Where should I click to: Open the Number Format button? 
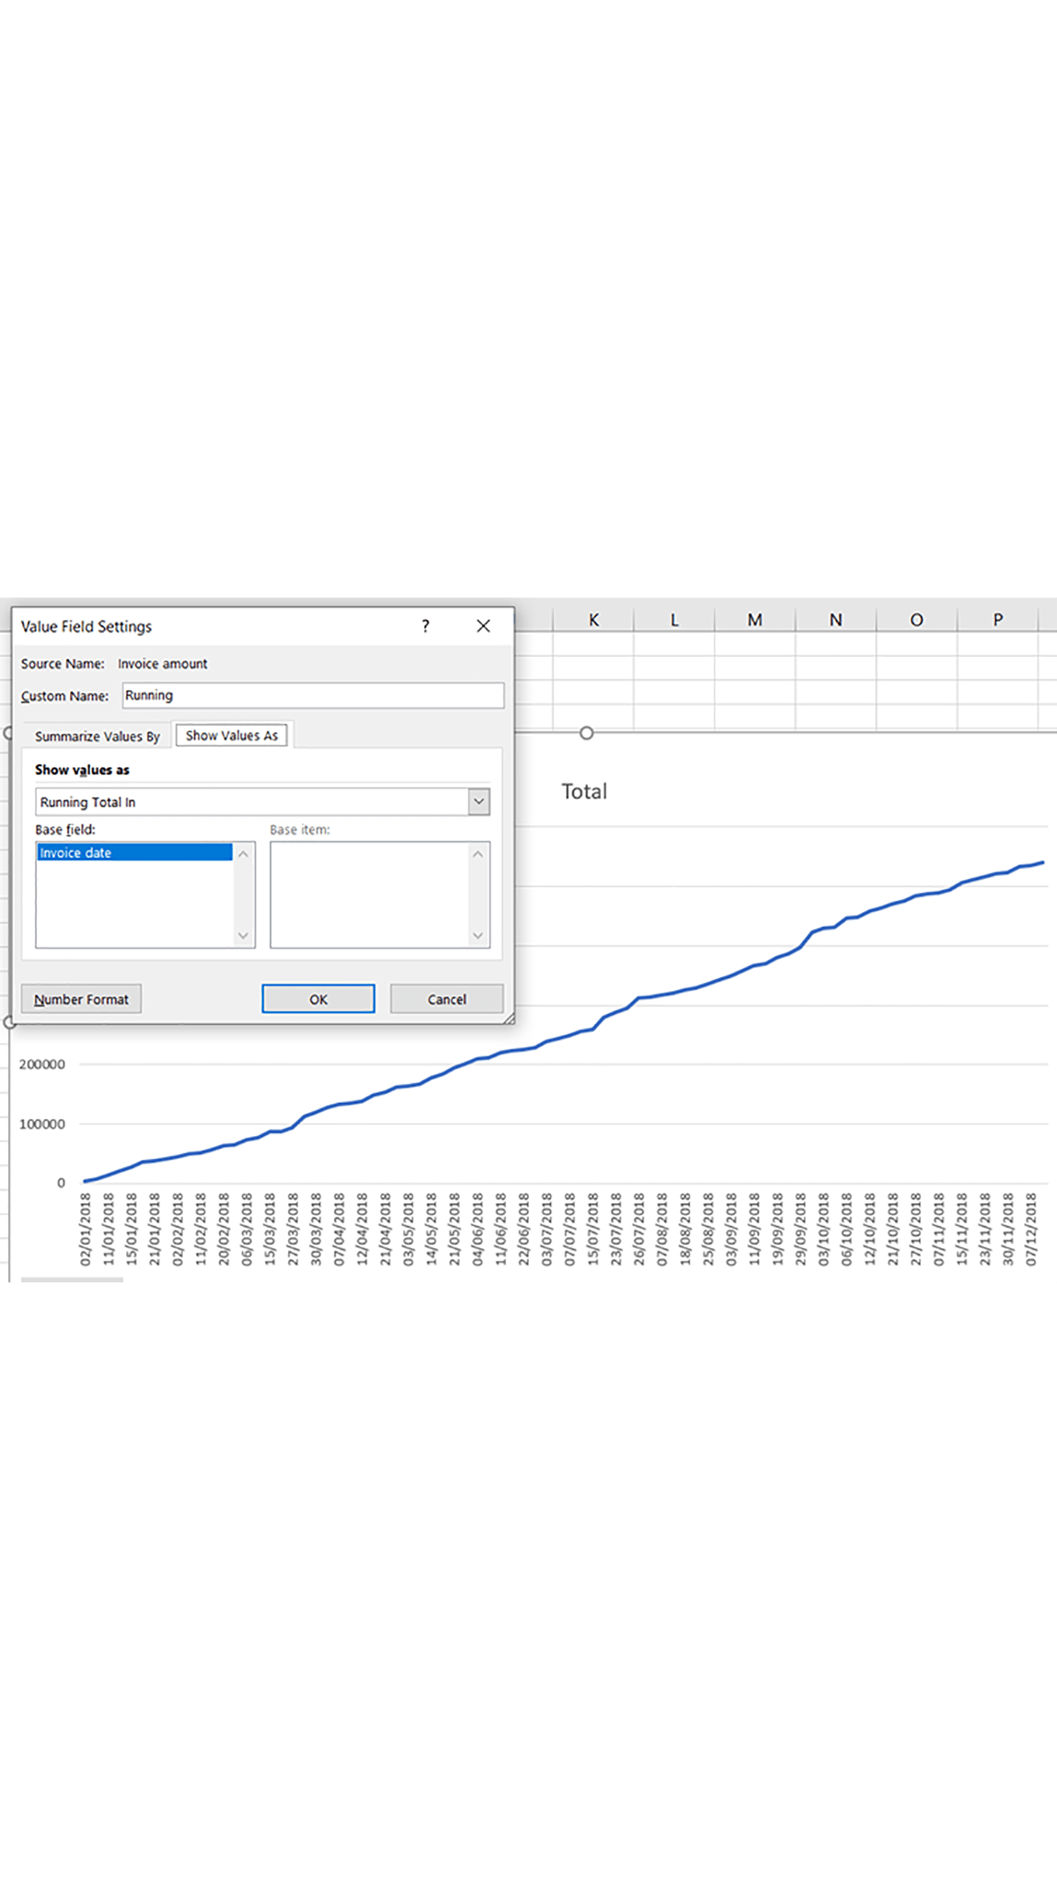point(81,999)
